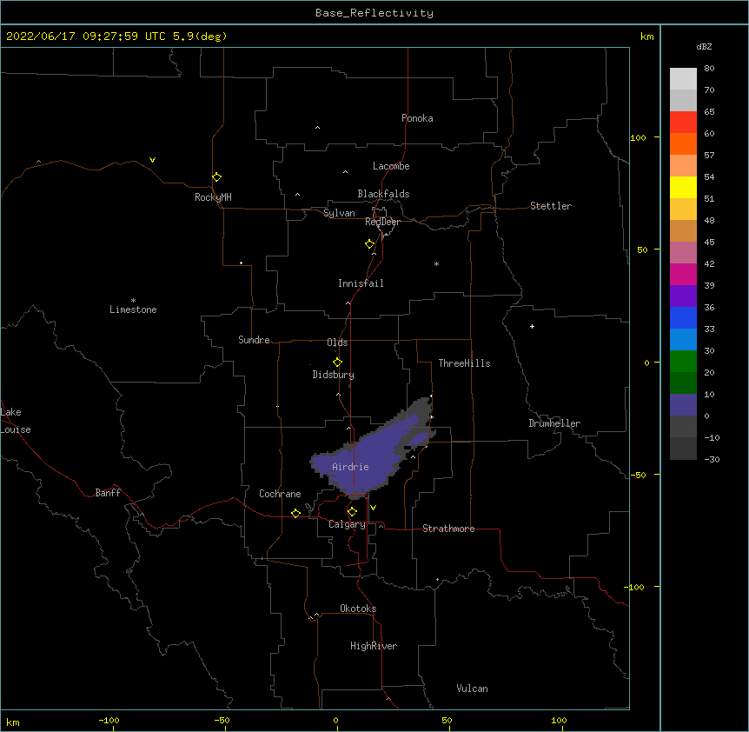Click the Cochrane city label
Viewport: 749px width, 732px height.
pyautogui.click(x=280, y=494)
